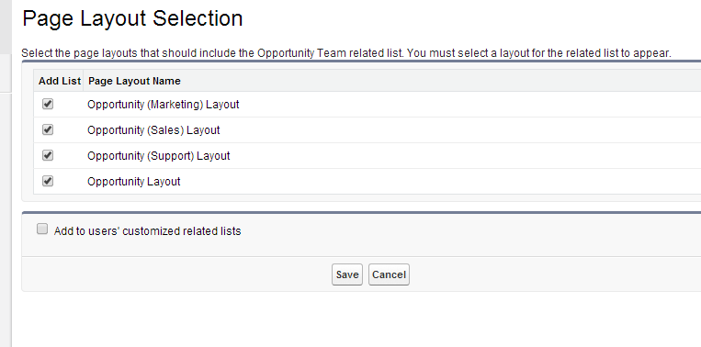Click the instruction sentence about selecting page layouts

point(346,53)
